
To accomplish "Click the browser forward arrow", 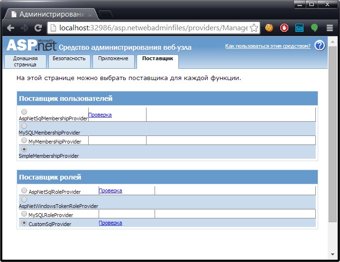I will click(24, 28).
